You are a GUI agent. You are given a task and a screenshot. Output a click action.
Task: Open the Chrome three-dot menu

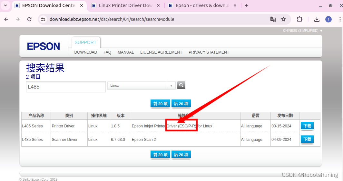[340, 19]
